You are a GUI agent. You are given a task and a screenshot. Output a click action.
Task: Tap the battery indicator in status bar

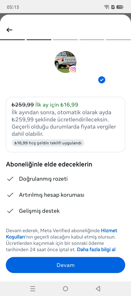120,7
